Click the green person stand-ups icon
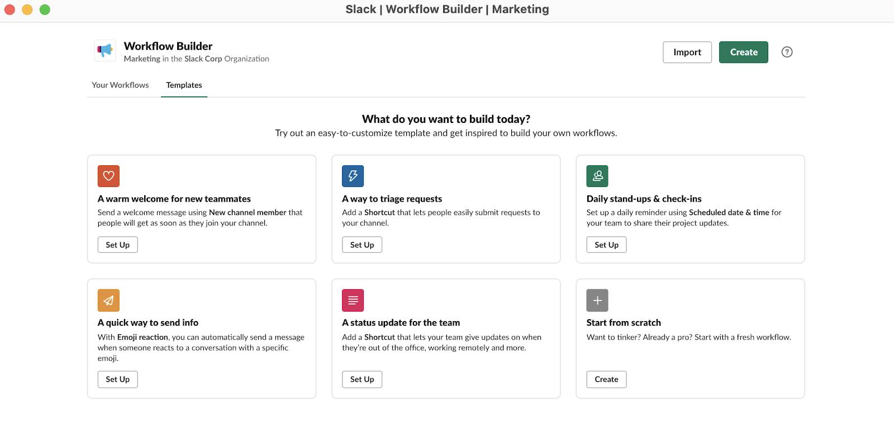 597,176
